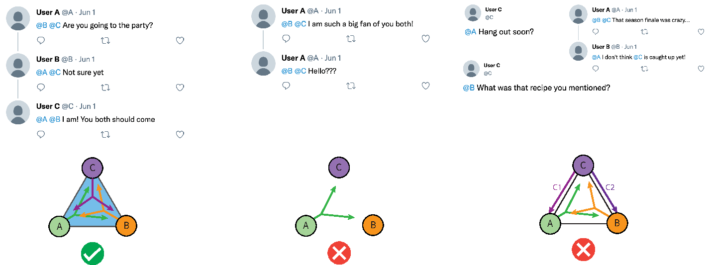Click purple node C in left blue triangle

click(93, 168)
